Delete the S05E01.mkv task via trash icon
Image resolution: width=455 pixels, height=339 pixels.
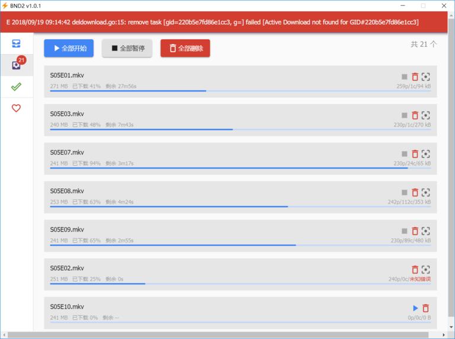415,77
